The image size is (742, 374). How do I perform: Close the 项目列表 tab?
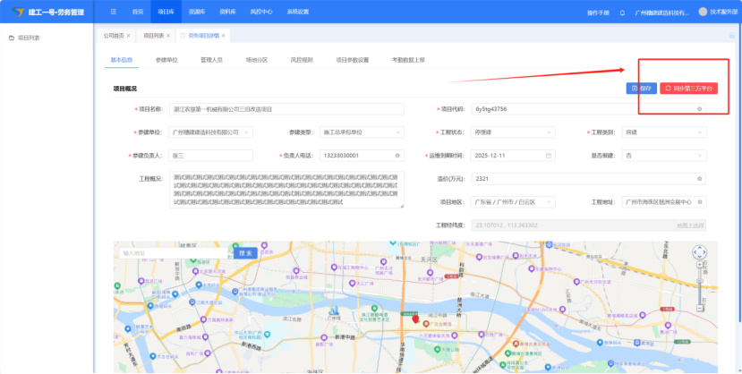pyautogui.click(x=168, y=36)
